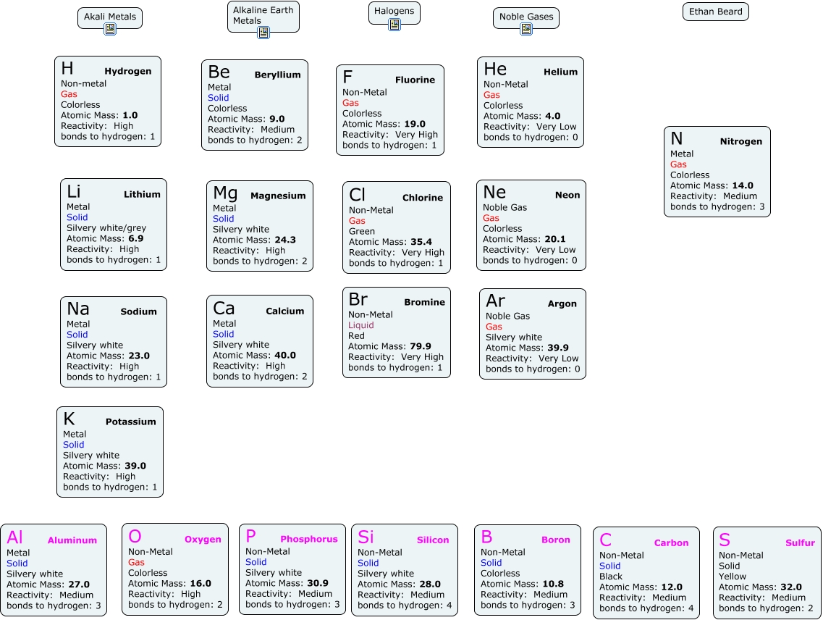The width and height of the screenshot is (823, 620).
Task: Click the pink Oxygen element card
Action: [175, 570]
